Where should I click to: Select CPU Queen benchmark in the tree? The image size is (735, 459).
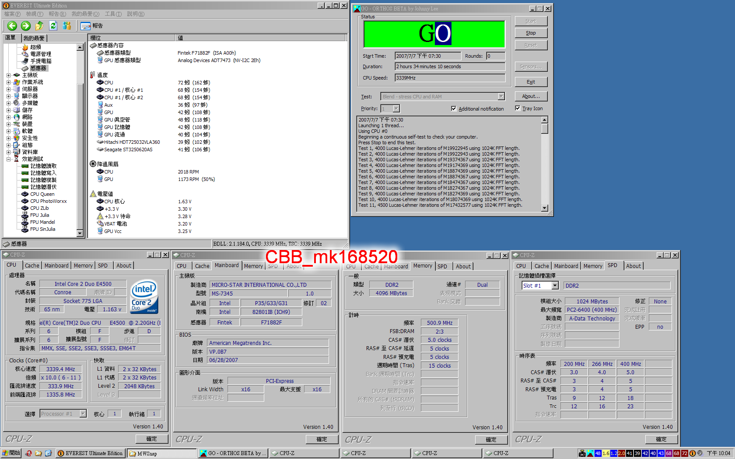pyautogui.click(x=42, y=194)
